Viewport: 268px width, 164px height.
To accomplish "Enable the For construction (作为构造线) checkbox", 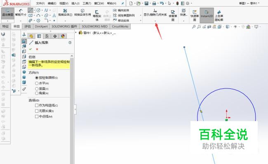I will click(x=37, y=105).
